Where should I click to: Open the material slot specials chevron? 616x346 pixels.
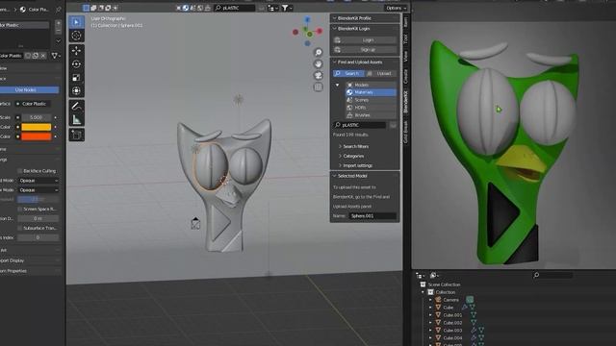[x=58, y=40]
